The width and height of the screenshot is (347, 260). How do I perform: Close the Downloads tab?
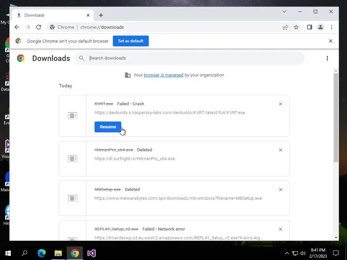coord(88,15)
